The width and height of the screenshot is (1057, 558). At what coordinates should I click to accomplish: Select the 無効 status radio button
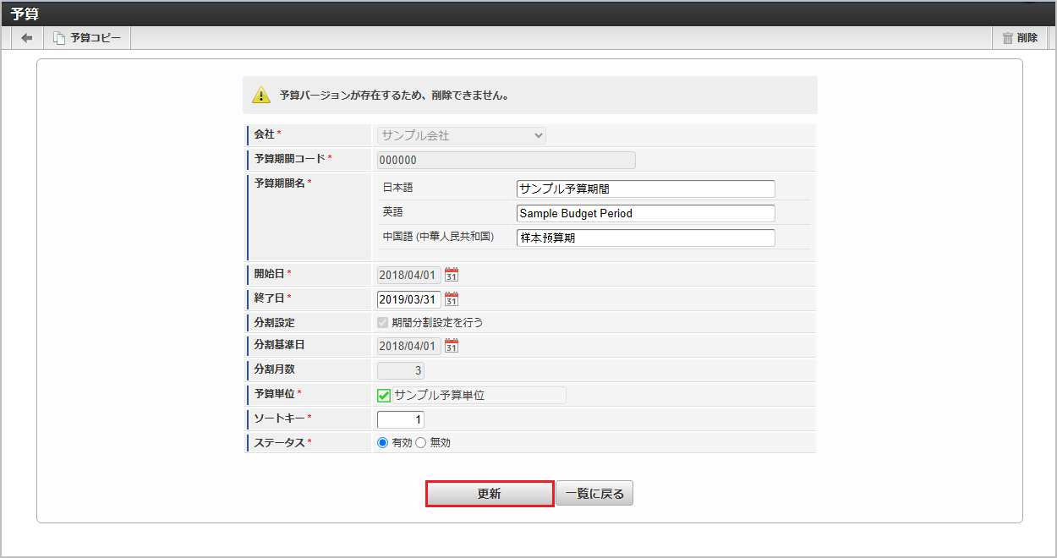pyautogui.click(x=420, y=442)
